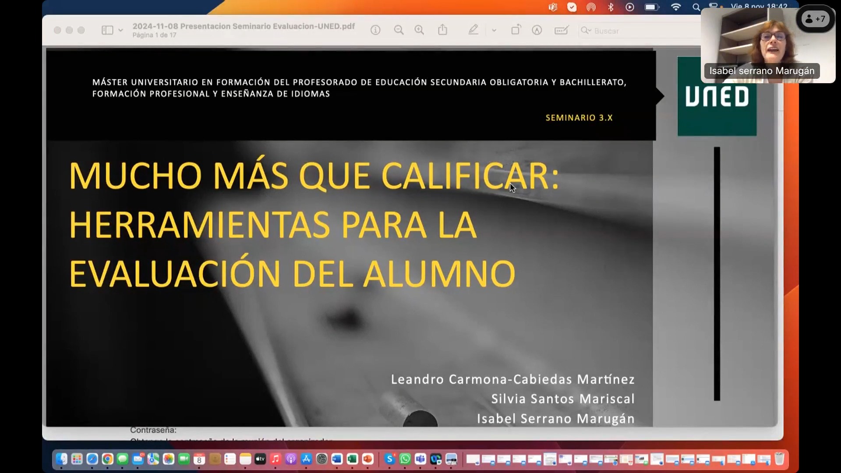
Task: Click author name Isabel Serrano Marugán on slide
Action: 556,419
